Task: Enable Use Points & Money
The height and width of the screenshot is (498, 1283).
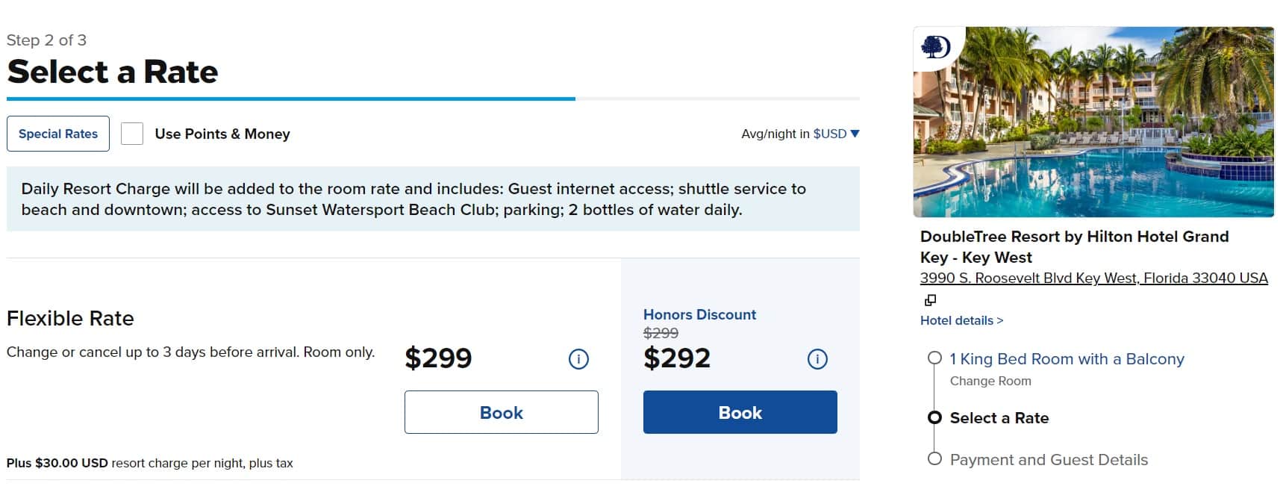Action: [132, 133]
